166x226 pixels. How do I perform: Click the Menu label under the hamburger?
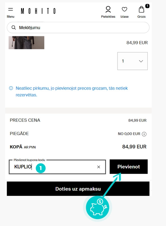pos(11,17)
